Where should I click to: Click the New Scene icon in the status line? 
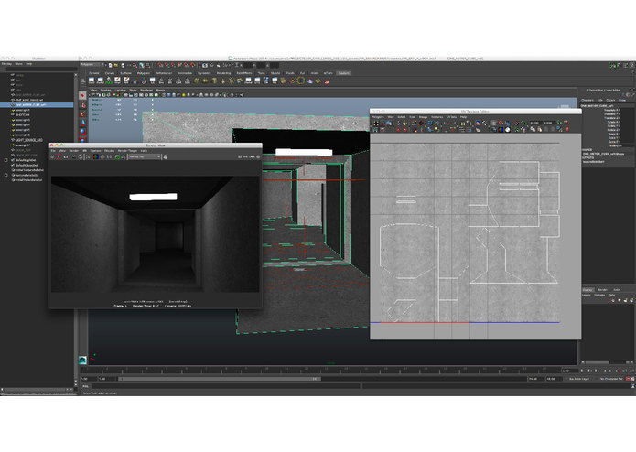point(110,65)
